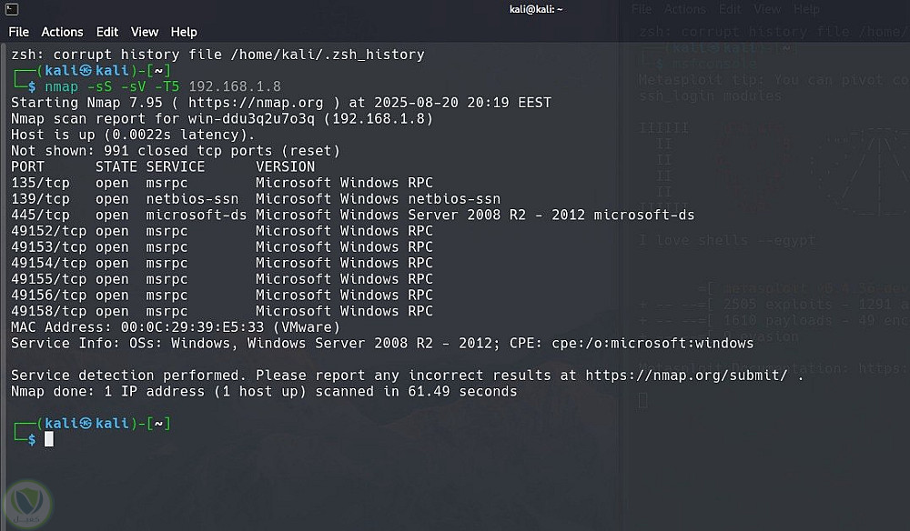
Task: Click the cursor block at the empty prompt
Action: pyautogui.click(x=49, y=439)
